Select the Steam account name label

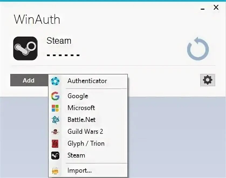click(x=59, y=41)
